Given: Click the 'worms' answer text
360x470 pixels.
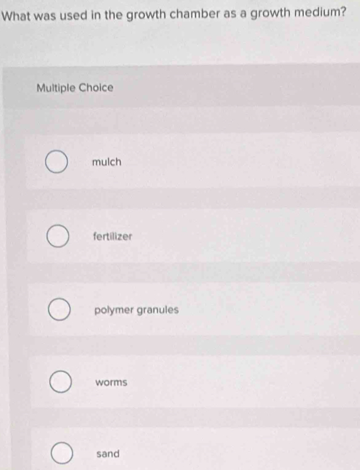Looking at the screenshot, I should [111, 383].
